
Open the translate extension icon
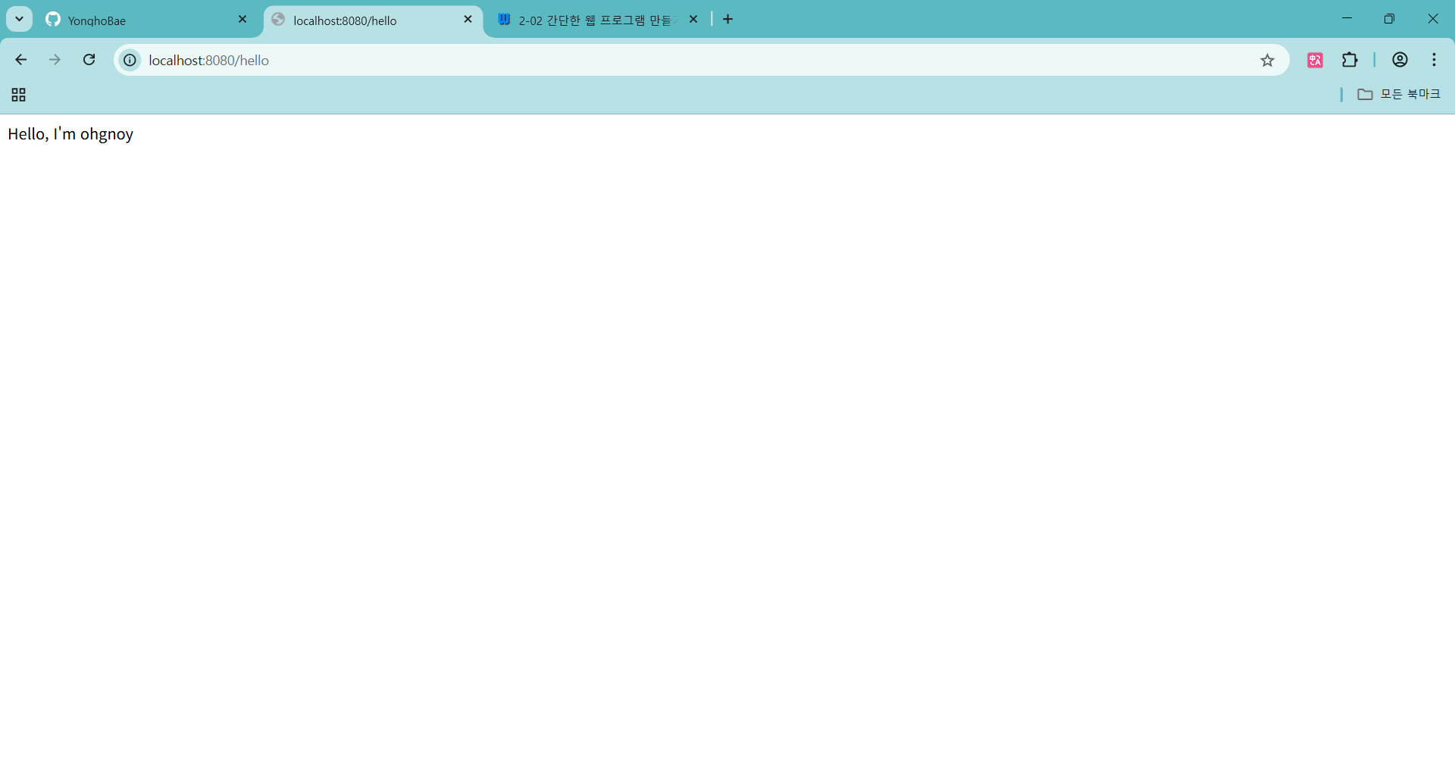tap(1315, 61)
